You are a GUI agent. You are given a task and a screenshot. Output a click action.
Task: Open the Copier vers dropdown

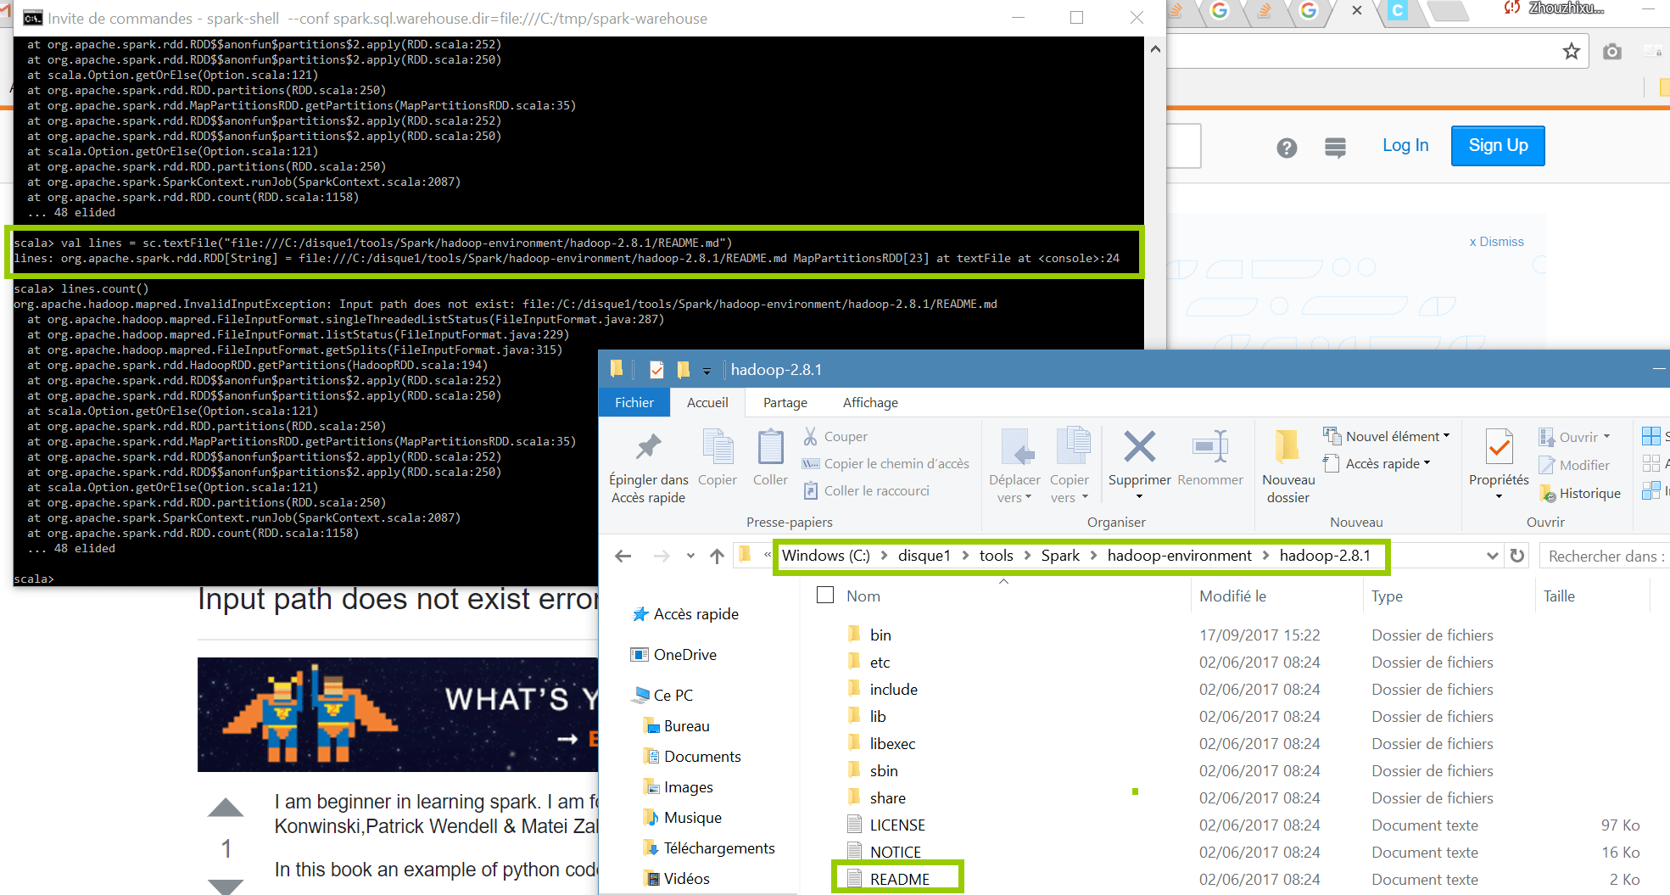click(x=1069, y=489)
